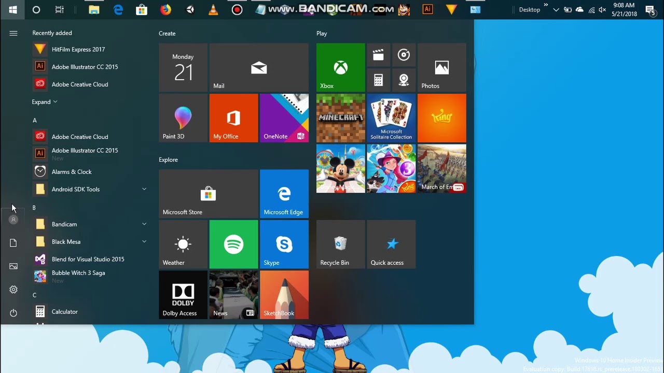664x373 pixels.
Task: Jump using the letter A header
Action: [x=35, y=120]
